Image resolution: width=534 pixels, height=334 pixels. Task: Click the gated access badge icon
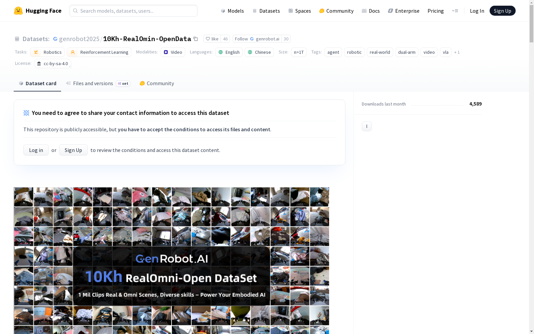[x=26, y=113]
